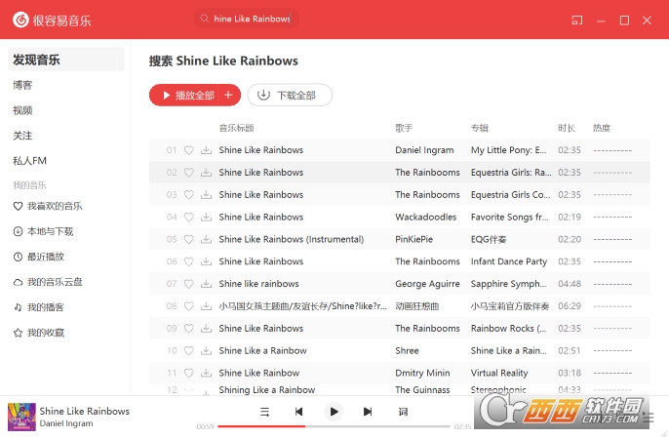Screen dimensions: 669x439
Task: Open album Virtual Reality
Action: click(x=499, y=373)
